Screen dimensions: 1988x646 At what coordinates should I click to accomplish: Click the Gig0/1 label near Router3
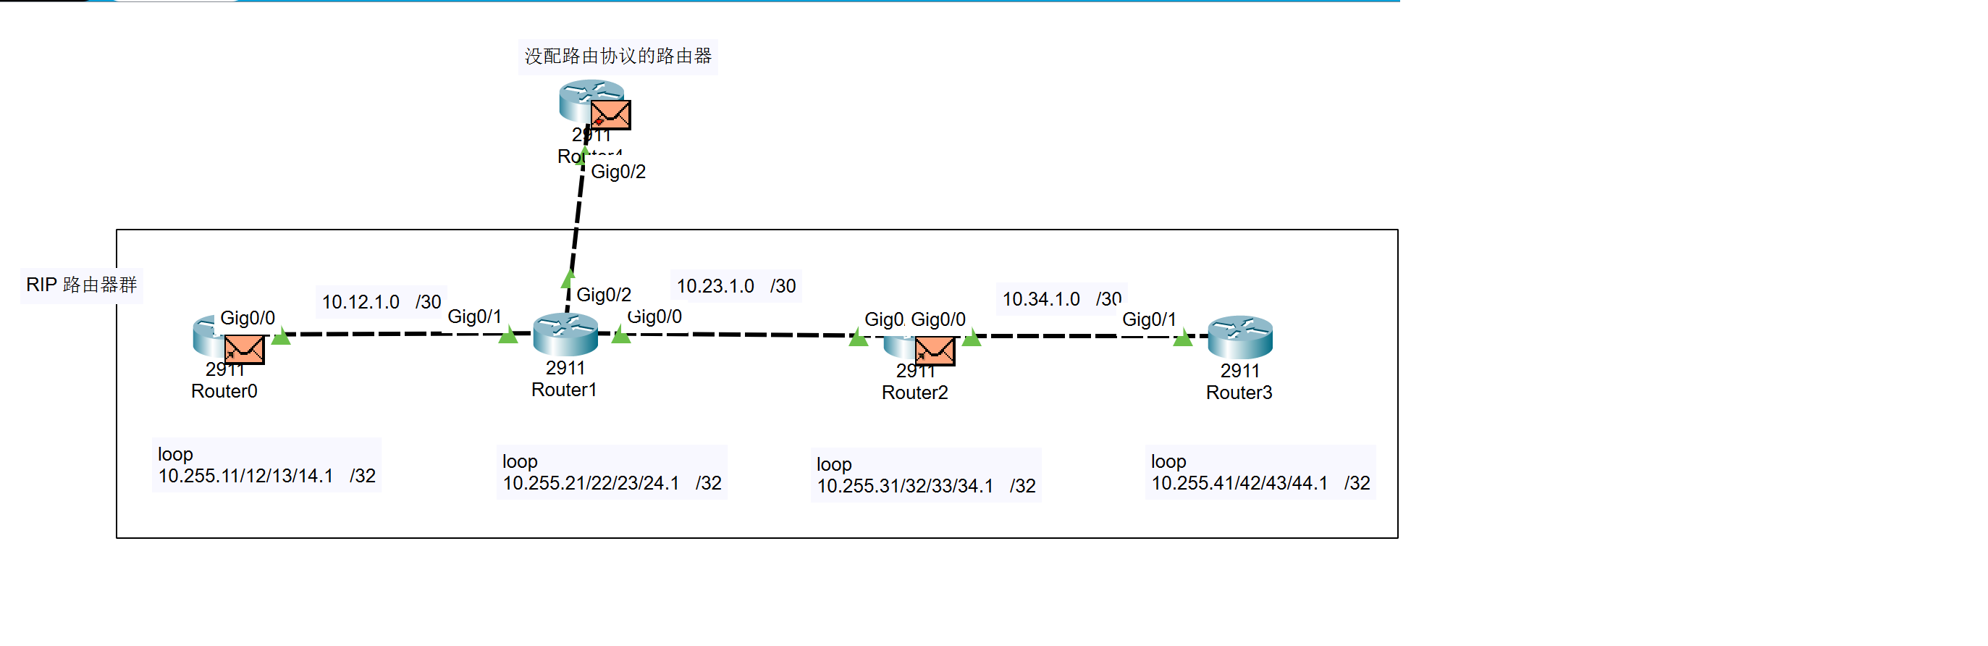tap(1149, 319)
